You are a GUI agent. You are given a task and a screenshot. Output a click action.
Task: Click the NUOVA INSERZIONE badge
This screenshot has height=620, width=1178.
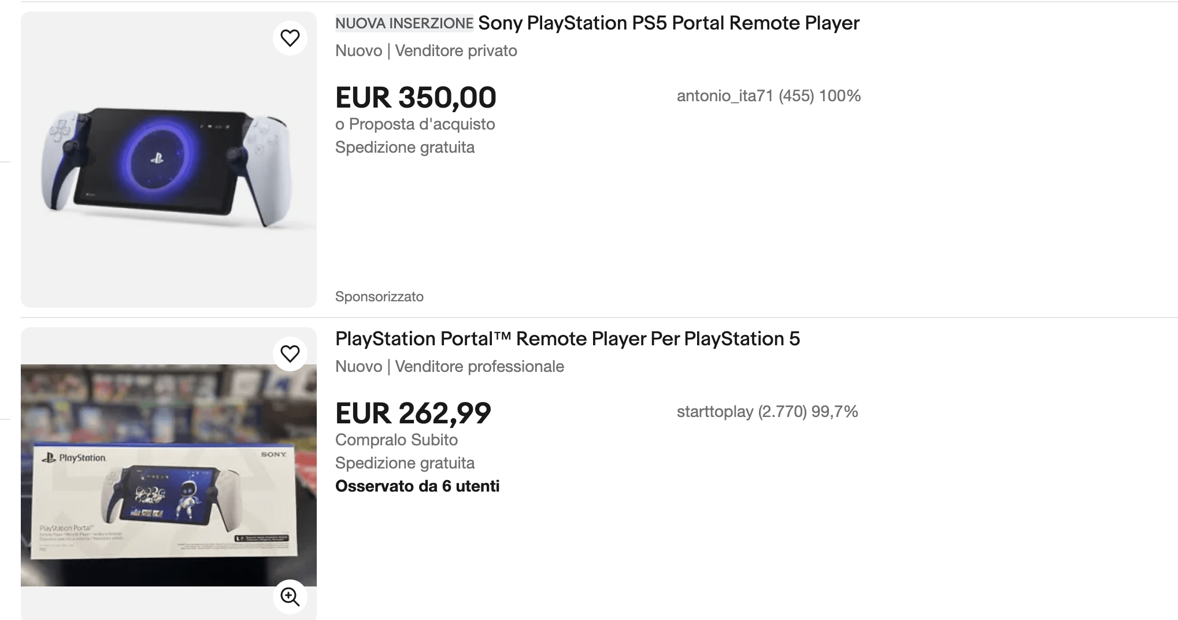click(x=404, y=23)
